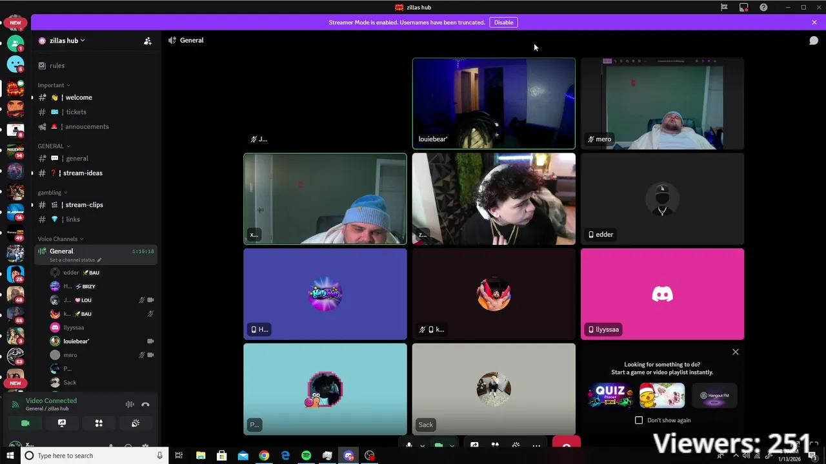The height and width of the screenshot is (464, 826).
Task: Open Microsoft Edge from the taskbar
Action: [285, 456]
